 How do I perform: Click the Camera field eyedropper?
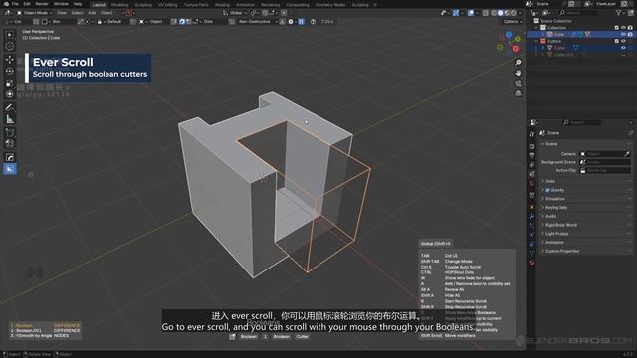627,154
